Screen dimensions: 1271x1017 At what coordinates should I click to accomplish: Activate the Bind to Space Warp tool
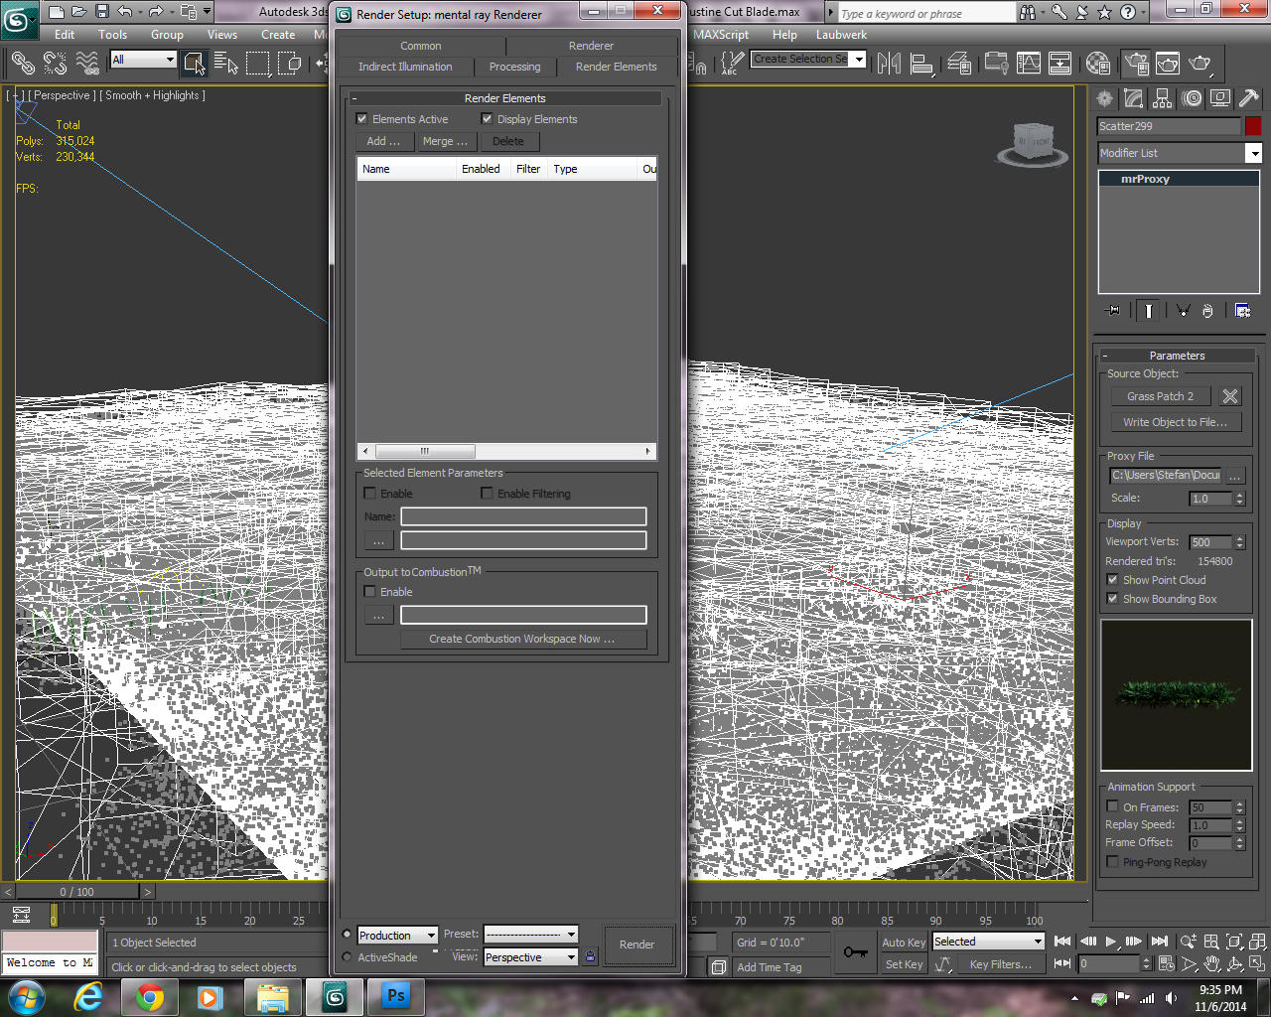(87, 64)
